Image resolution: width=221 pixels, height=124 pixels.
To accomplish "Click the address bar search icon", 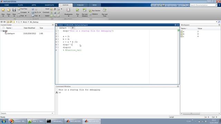I will click(219, 22).
